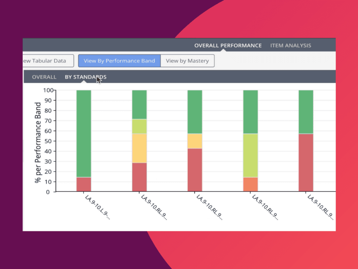The image size is (358, 269).
Task: Click the dark green top of the second bar
Action: [139, 104]
